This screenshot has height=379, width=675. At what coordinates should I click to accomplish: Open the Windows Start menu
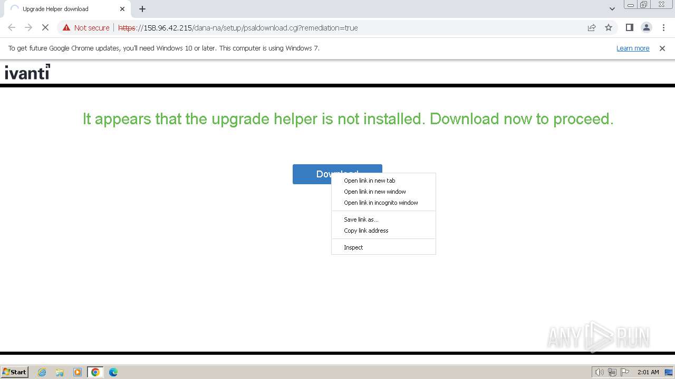(15, 372)
